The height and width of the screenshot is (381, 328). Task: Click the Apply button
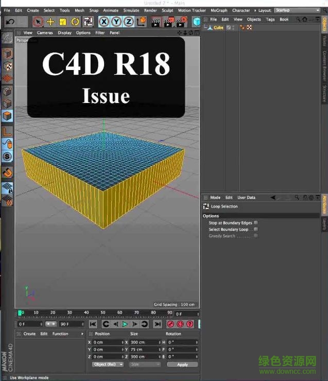click(x=182, y=365)
